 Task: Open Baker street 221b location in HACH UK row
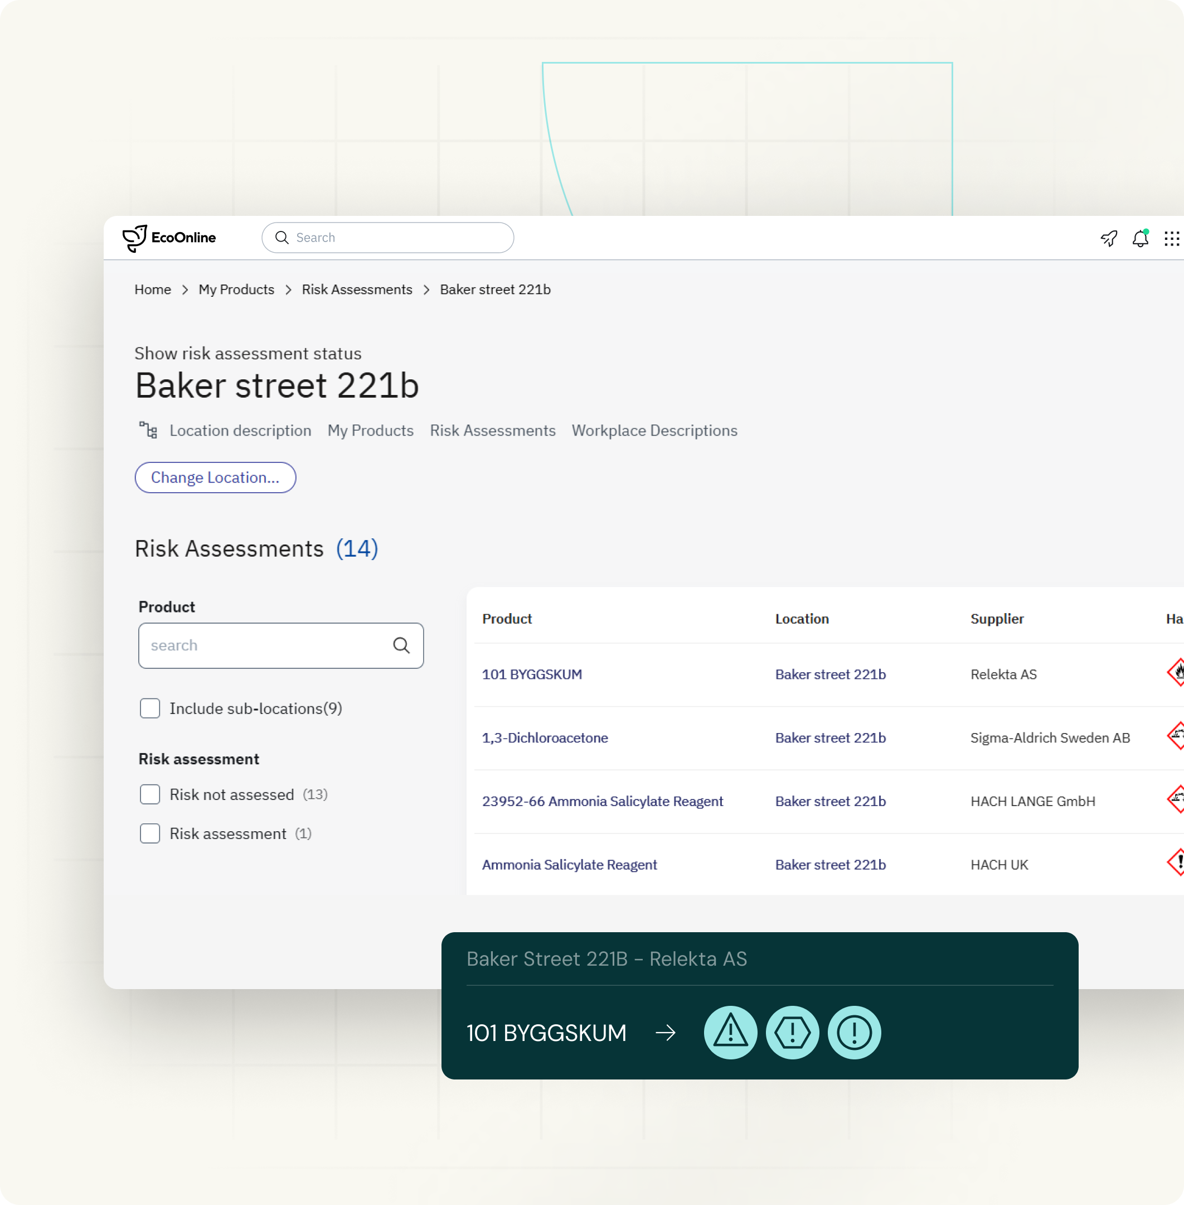click(830, 865)
